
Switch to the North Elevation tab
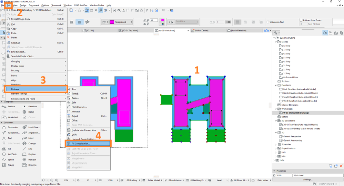coord(238,30)
